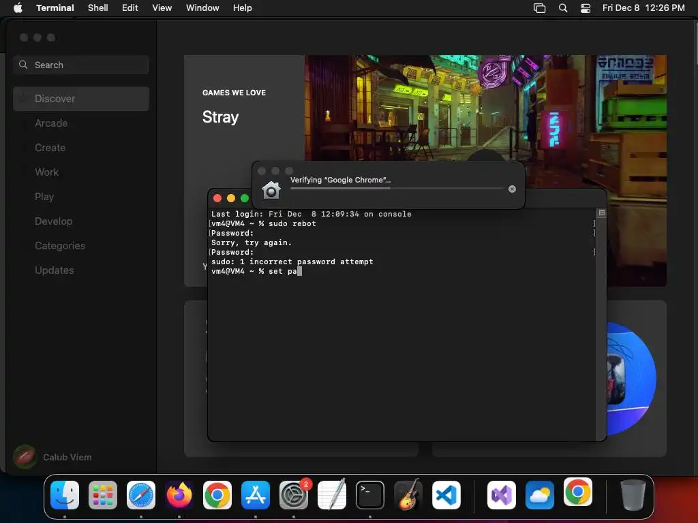This screenshot has width=698, height=523.
Task: Select Create in App Store sidebar
Action: [81, 148]
